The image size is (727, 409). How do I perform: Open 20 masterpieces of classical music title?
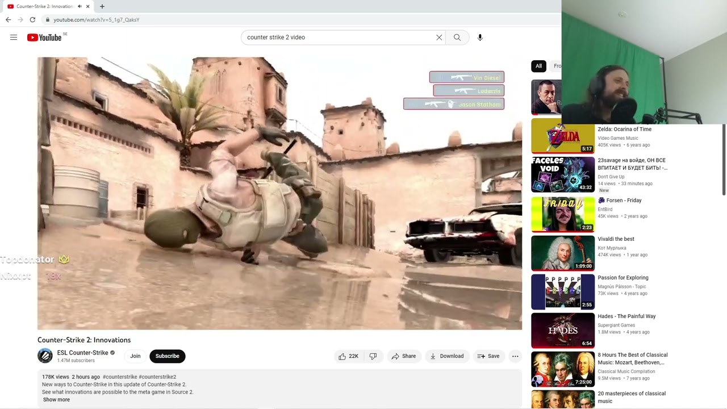632,397
